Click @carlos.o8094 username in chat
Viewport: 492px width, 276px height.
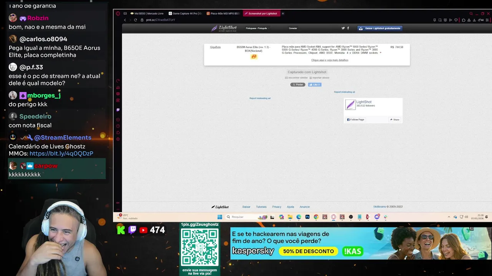point(43,39)
